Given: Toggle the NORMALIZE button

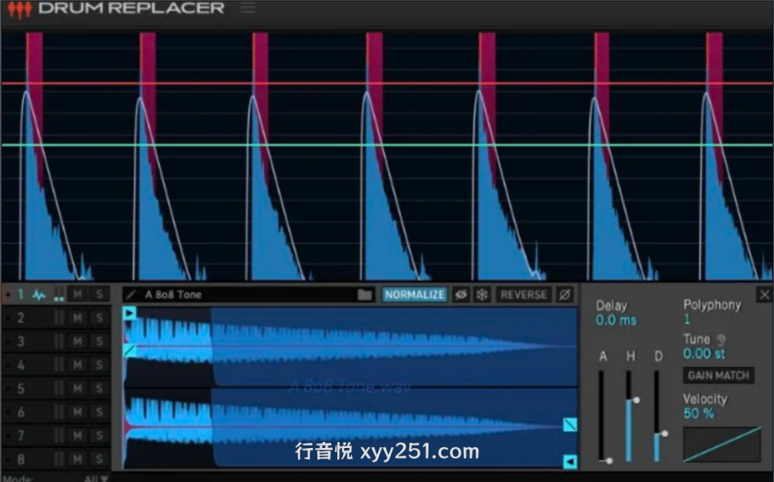Looking at the screenshot, I should 415,295.
